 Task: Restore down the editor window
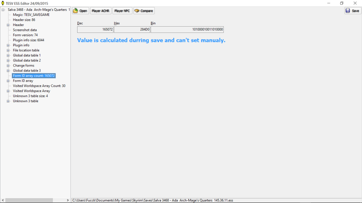click(342, 3)
